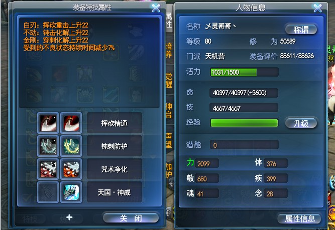Click the 升级 level up button
Screen dimensions: 335x230
coord(301,123)
